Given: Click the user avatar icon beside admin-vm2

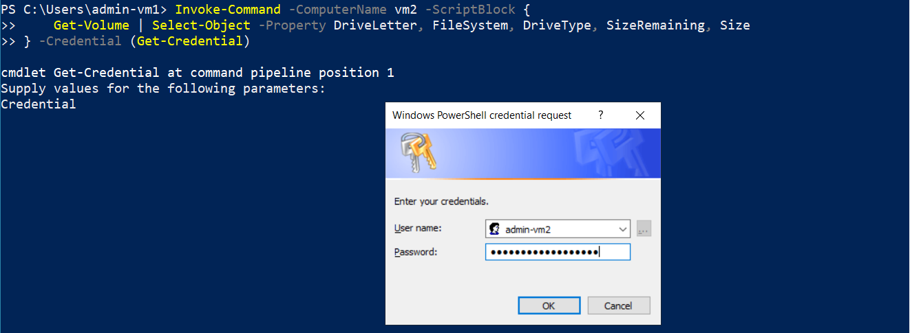Looking at the screenshot, I should click(x=494, y=229).
